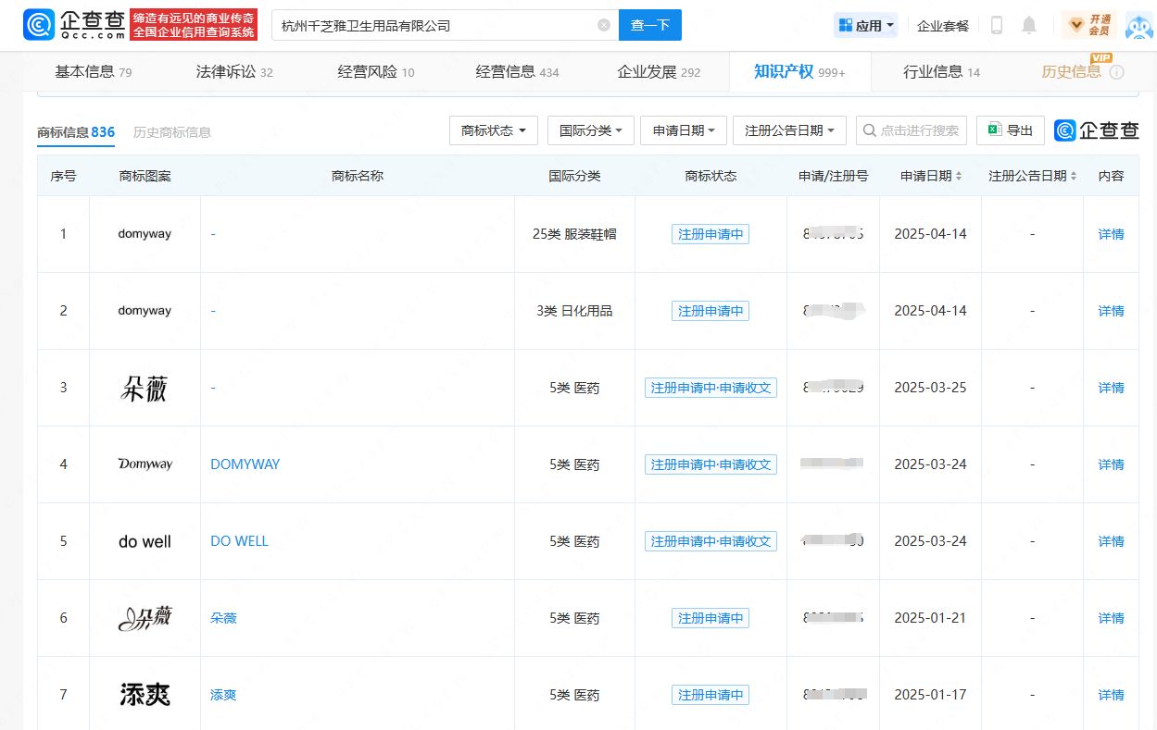Export the trademark list with 导出
Screen dimensions: 1157x730
(1010, 130)
